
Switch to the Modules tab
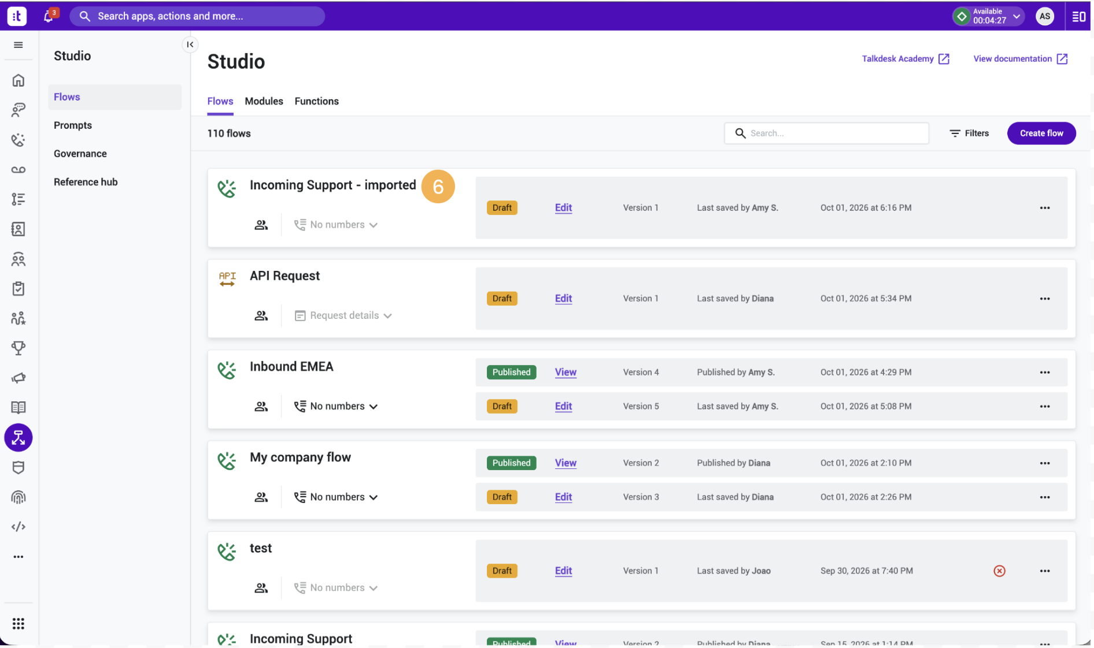click(264, 101)
